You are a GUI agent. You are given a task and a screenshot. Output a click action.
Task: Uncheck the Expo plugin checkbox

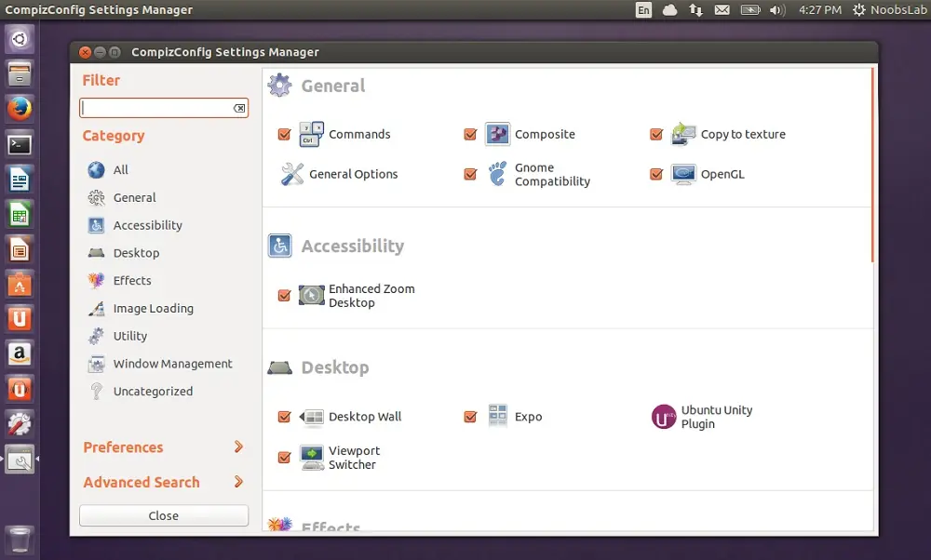(x=470, y=417)
